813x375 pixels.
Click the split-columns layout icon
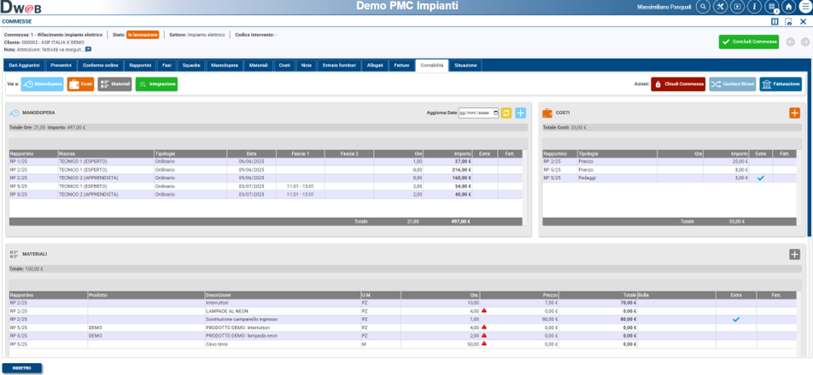pyautogui.click(x=775, y=22)
